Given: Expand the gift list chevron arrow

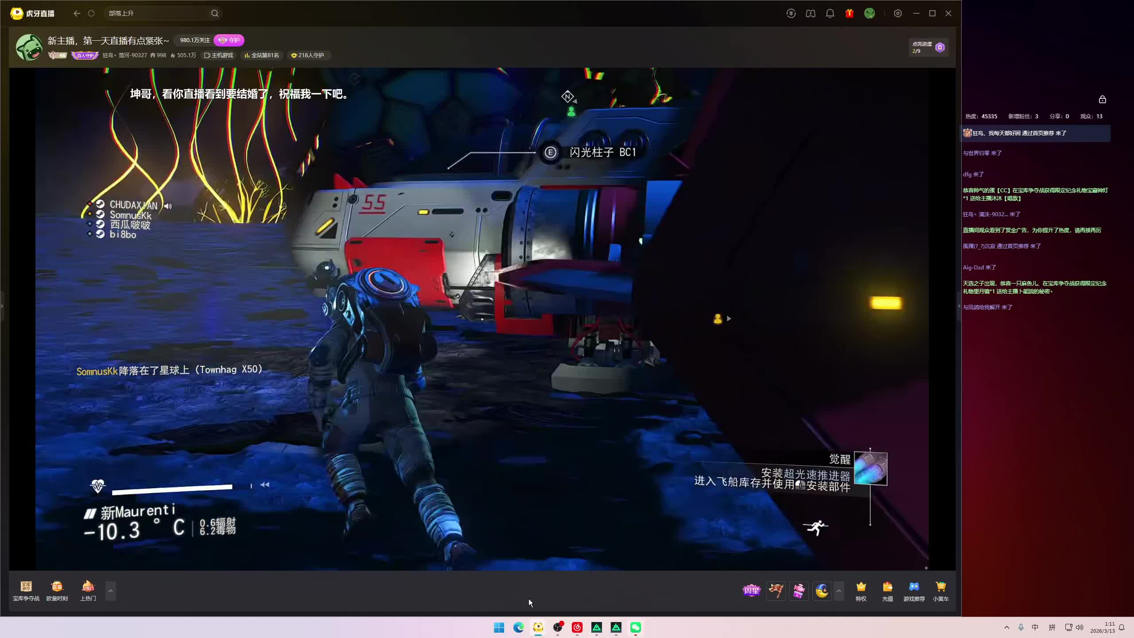Looking at the screenshot, I should pyautogui.click(x=839, y=591).
